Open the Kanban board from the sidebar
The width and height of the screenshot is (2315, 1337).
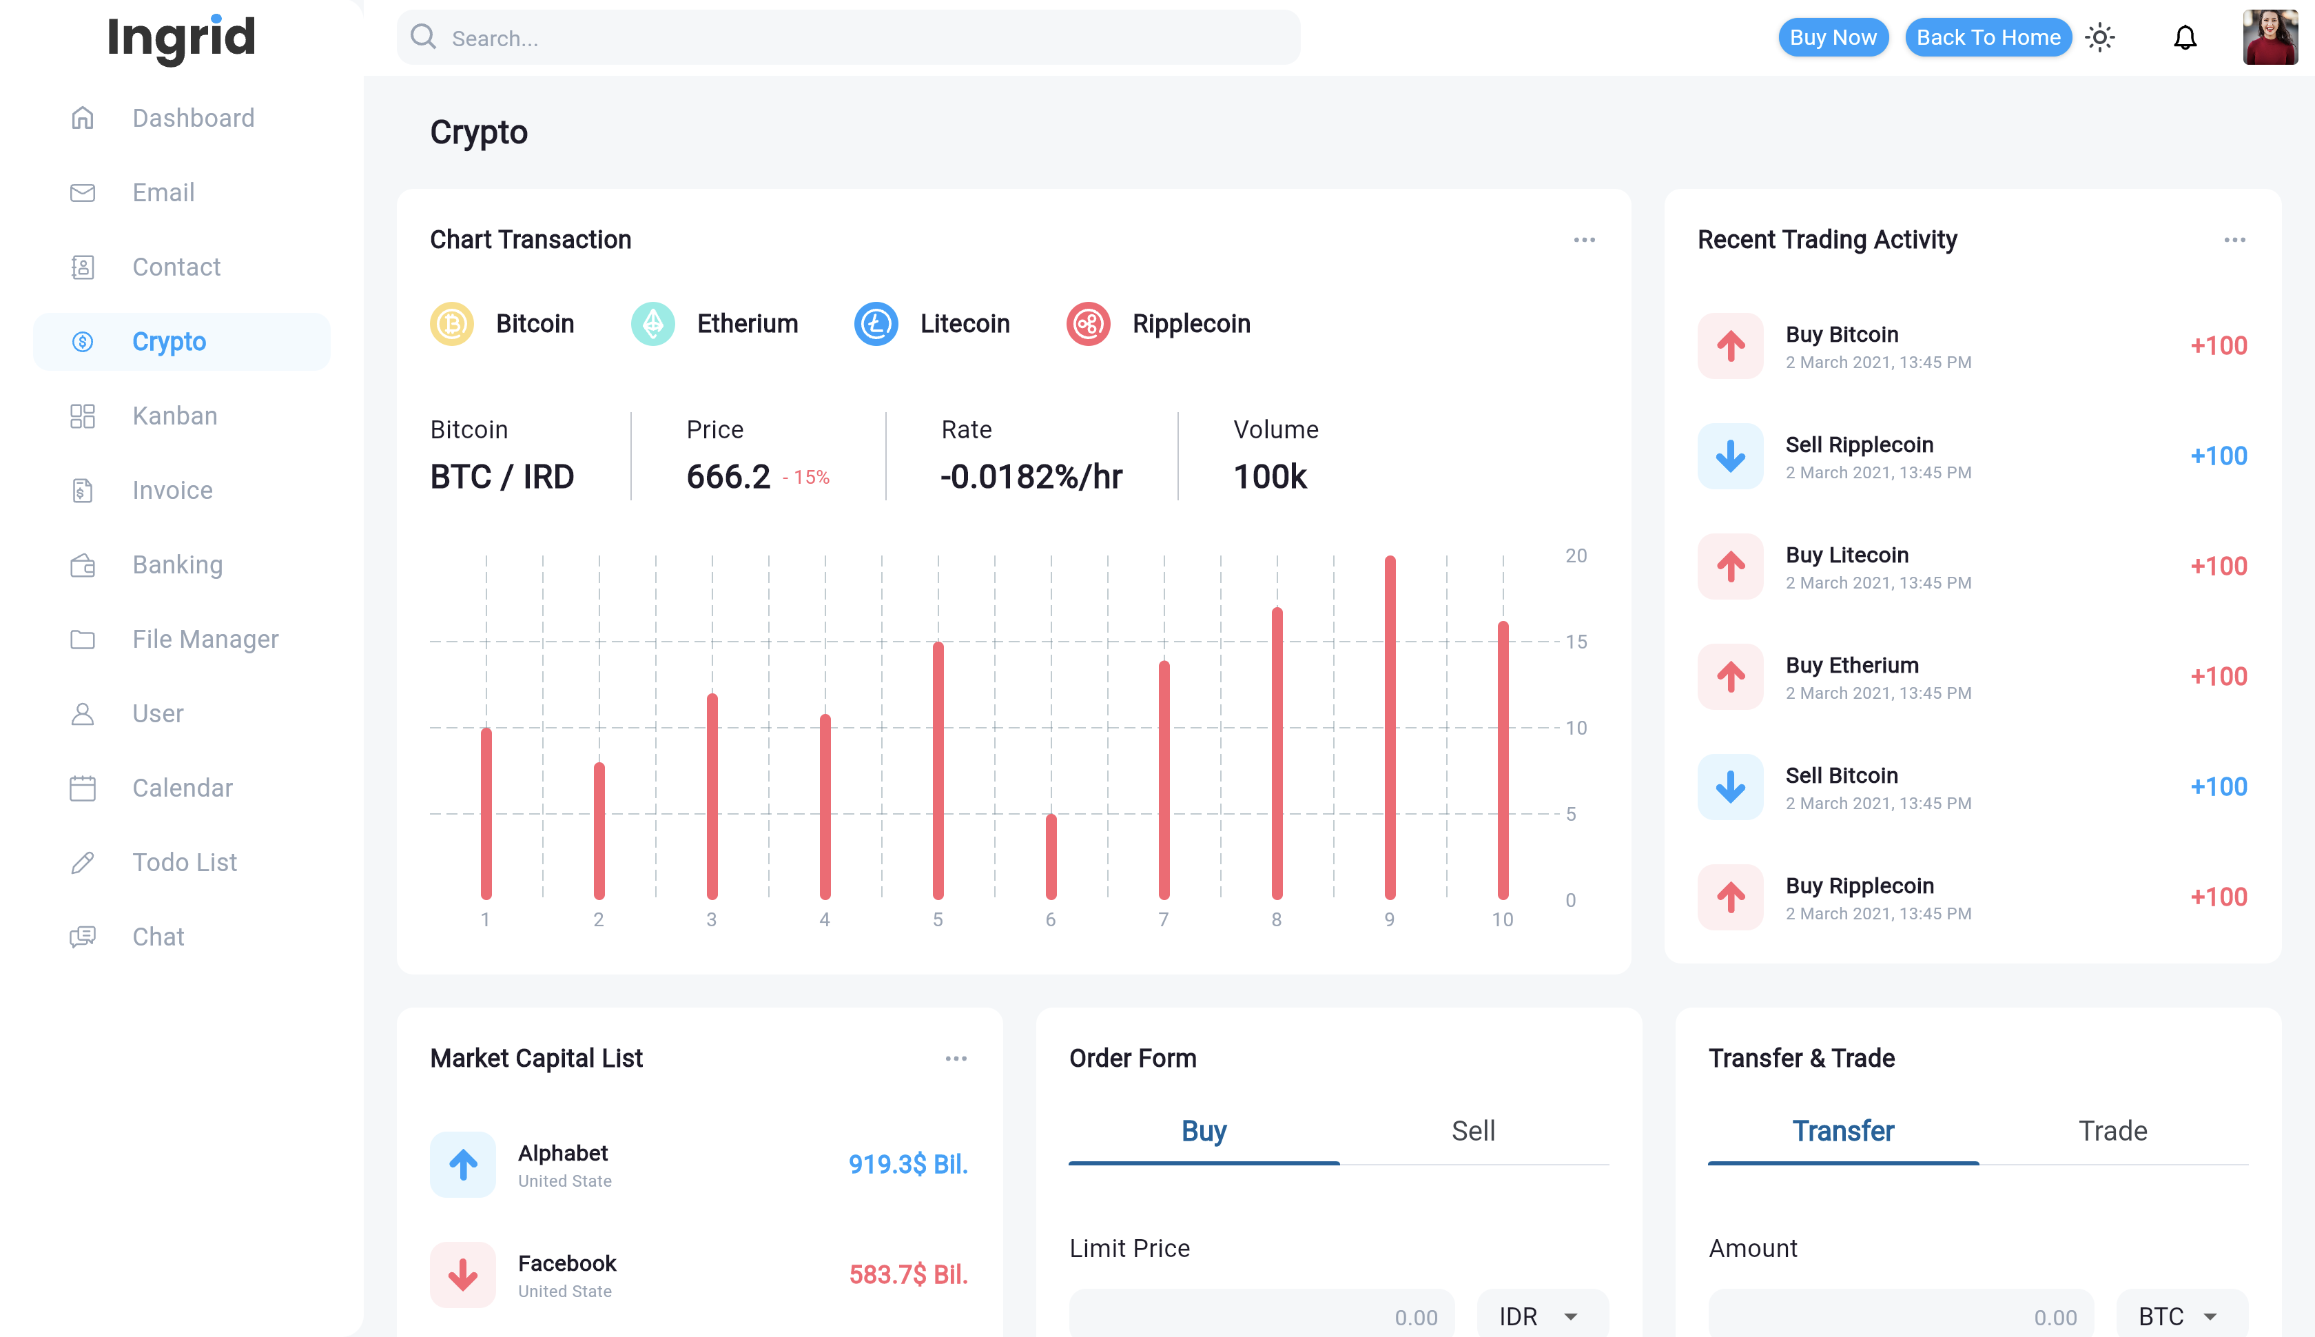[174, 415]
